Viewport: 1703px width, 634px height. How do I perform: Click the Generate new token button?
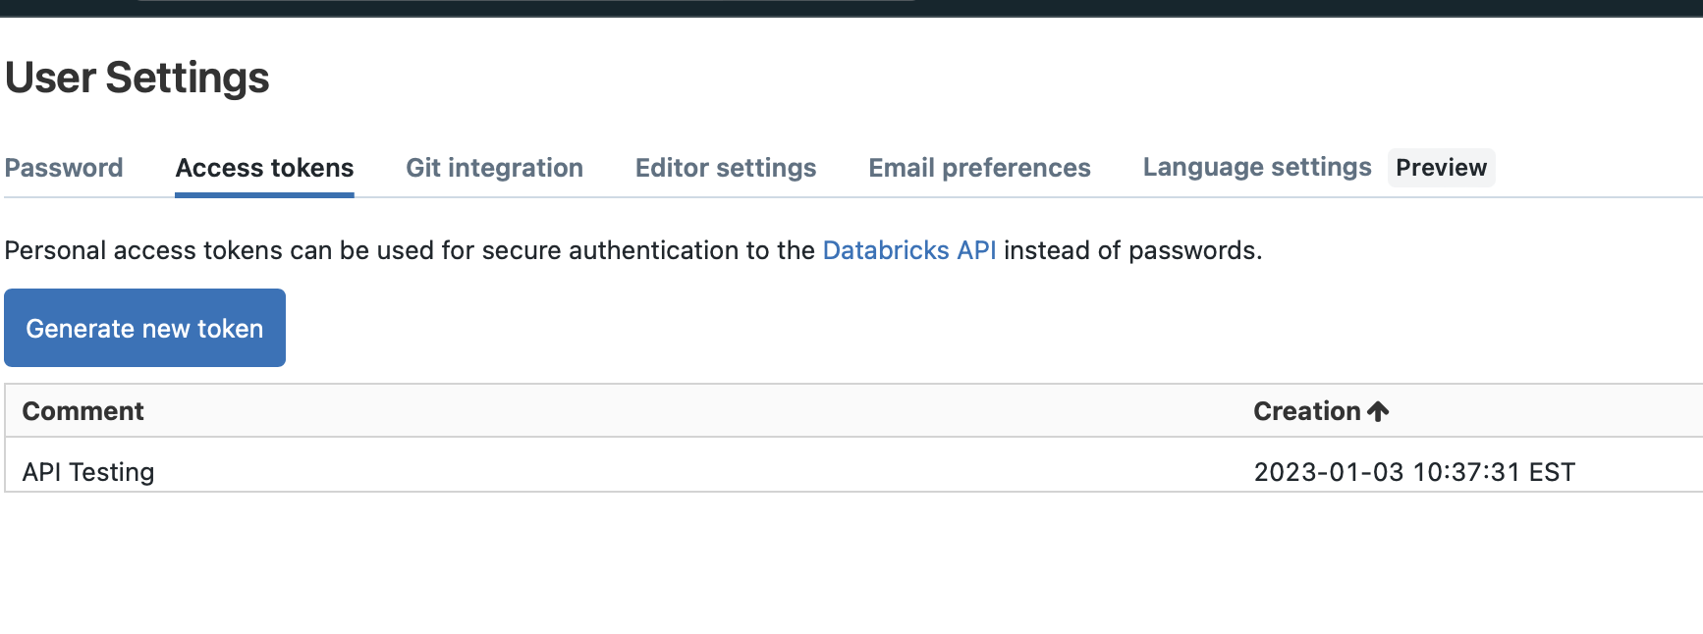pyautogui.click(x=144, y=328)
